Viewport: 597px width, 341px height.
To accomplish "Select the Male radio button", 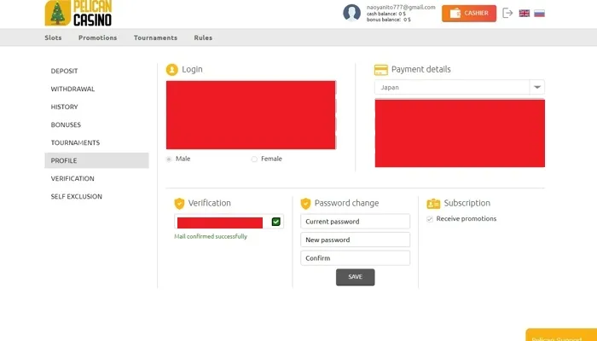I will [x=169, y=159].
